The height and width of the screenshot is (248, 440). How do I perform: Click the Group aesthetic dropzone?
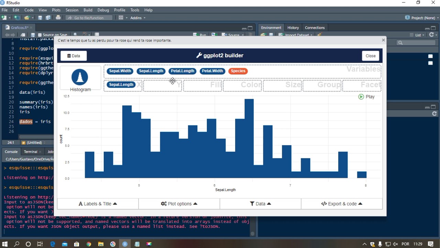(x=322, y=85)
